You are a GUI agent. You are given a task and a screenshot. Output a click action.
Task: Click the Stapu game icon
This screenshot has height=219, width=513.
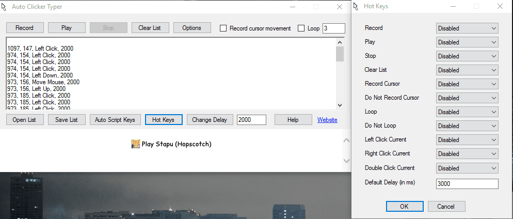[136, 144]
